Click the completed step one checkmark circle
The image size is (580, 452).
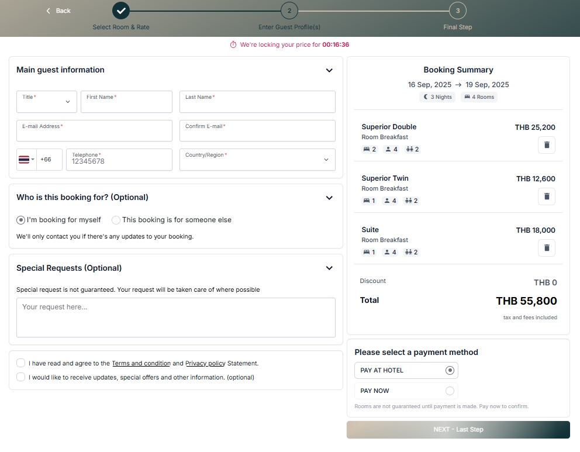click(121, 11)
